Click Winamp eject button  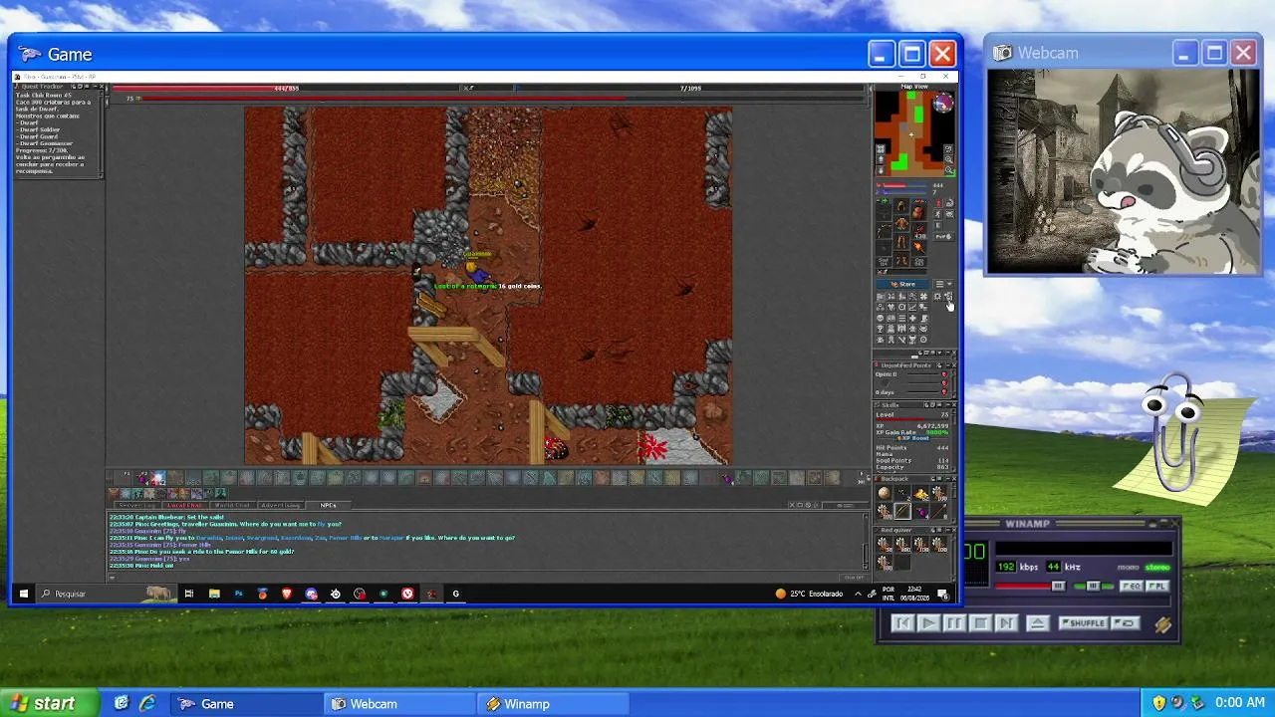click(1038, 623)
